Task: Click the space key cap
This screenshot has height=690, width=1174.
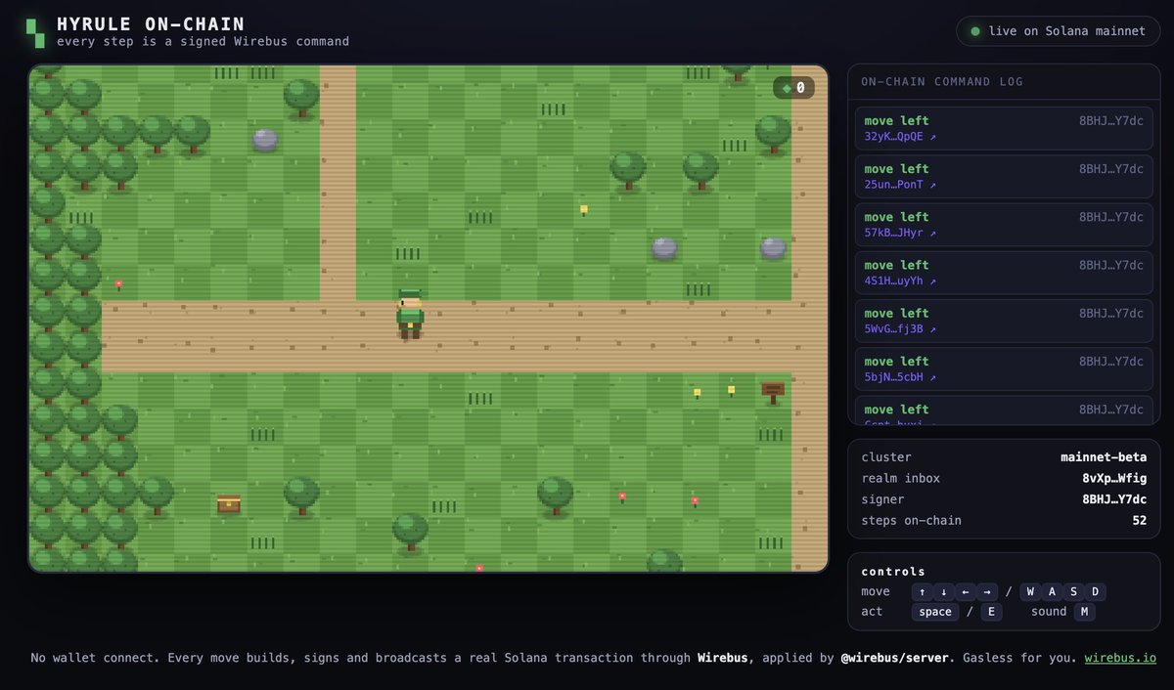Action: [935, 612]
